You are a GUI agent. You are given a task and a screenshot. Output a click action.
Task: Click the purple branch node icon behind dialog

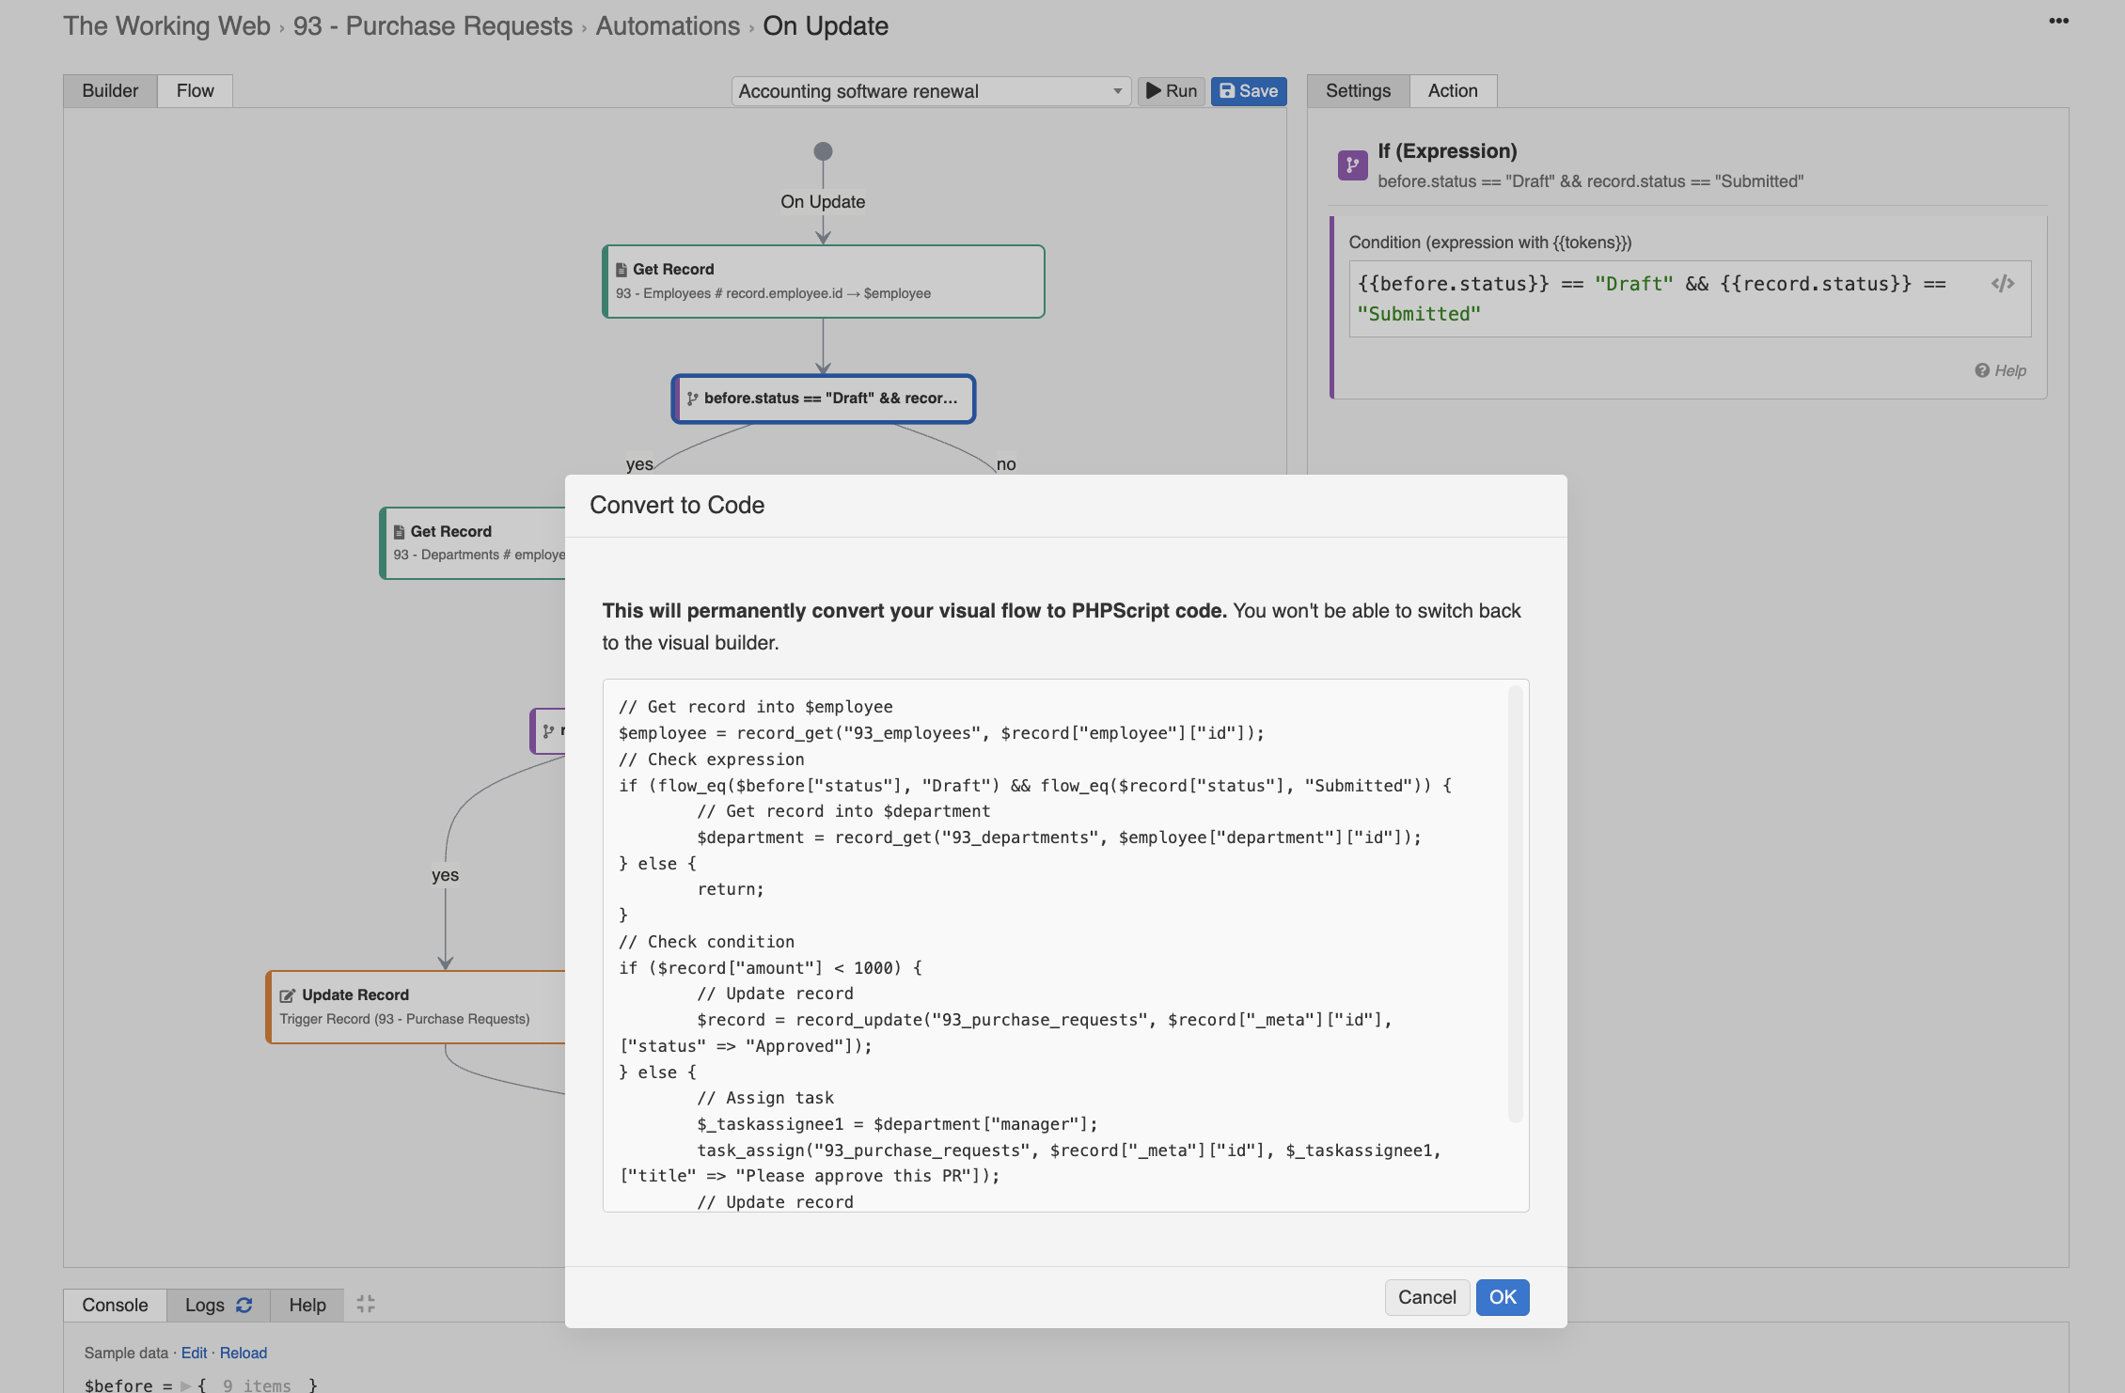pos(548,730)
